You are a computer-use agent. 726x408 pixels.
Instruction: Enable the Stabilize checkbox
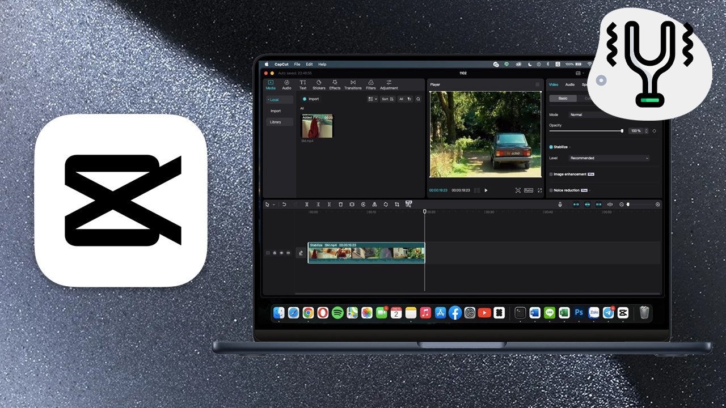tap(551, 147)
